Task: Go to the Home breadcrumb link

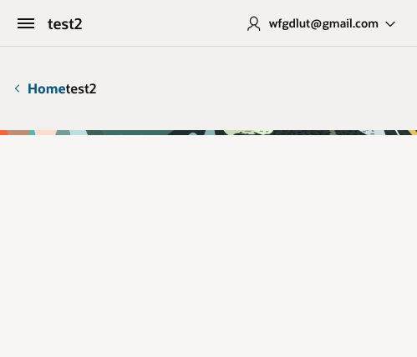Action: pyautogui.click(x=47, y=88)
